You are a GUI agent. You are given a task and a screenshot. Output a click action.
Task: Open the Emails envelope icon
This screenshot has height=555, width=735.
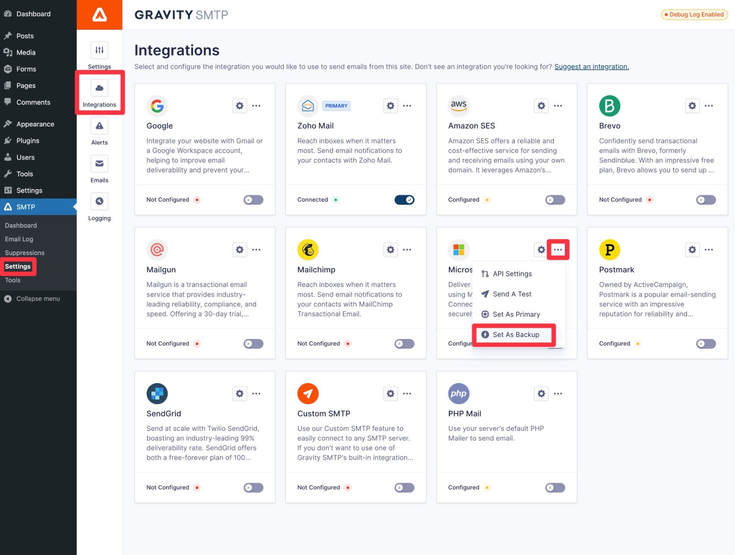[99, 164]
